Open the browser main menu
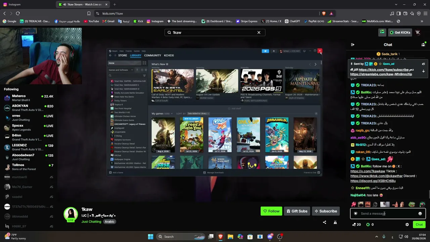Image resolution: width=430 pixels, height=242 pixels. pos(426,13)
